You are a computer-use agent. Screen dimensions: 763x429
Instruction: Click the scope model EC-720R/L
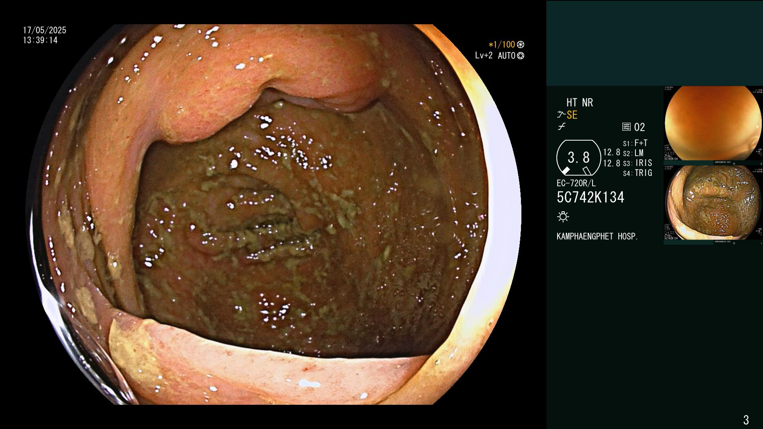[576, 183]
